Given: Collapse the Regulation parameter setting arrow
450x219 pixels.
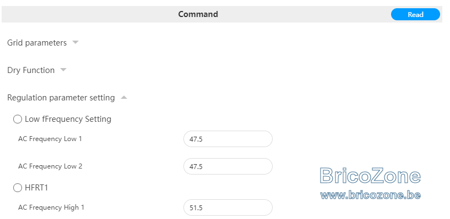Looking at the screenshot, I should (x=124, y=97).
